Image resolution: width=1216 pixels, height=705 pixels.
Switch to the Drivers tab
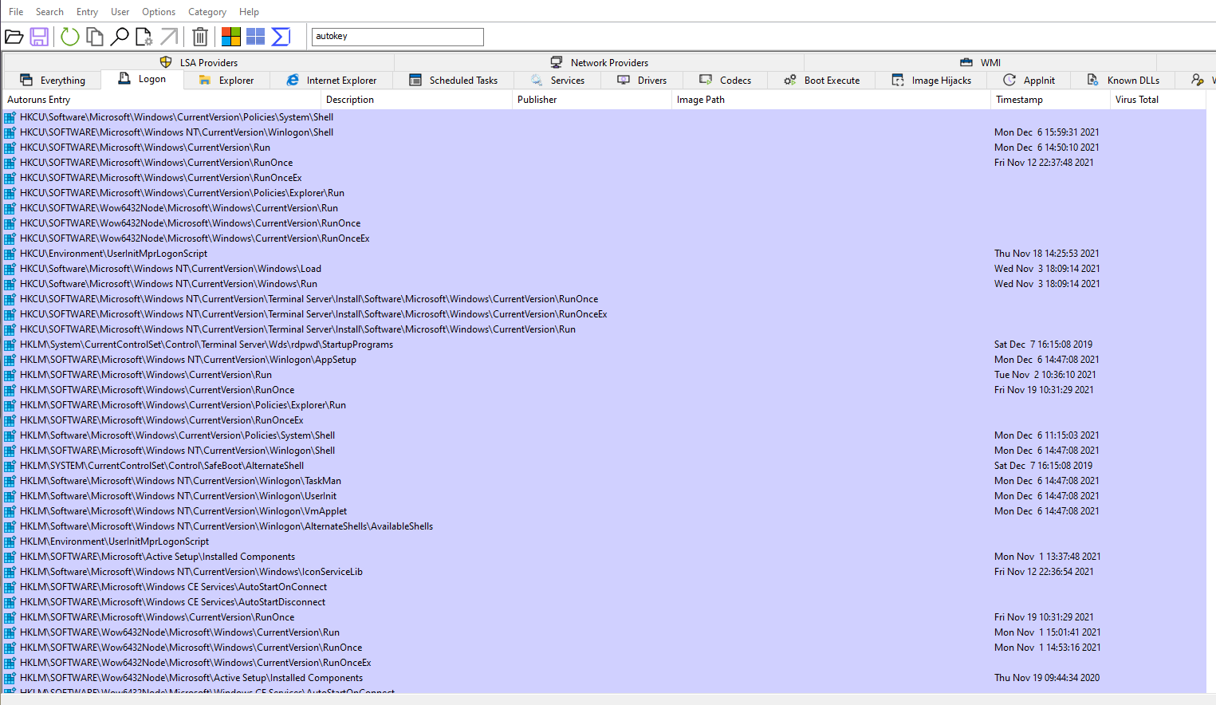tap(642, 80)
